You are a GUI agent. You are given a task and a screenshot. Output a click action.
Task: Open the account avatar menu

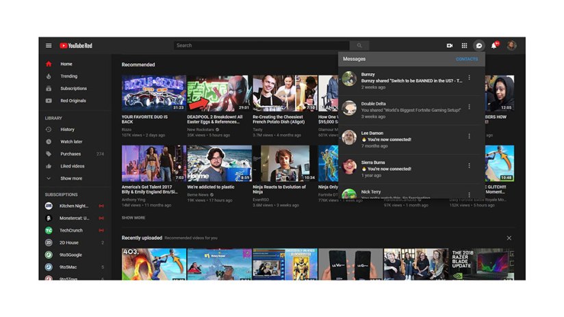(x=511, y=46)
